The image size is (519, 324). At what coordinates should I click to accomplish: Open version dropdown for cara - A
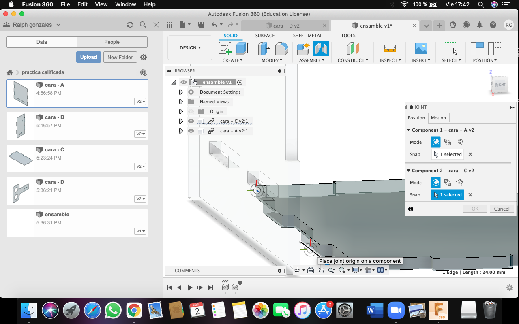pyautogui.click(x=141, y=102)
